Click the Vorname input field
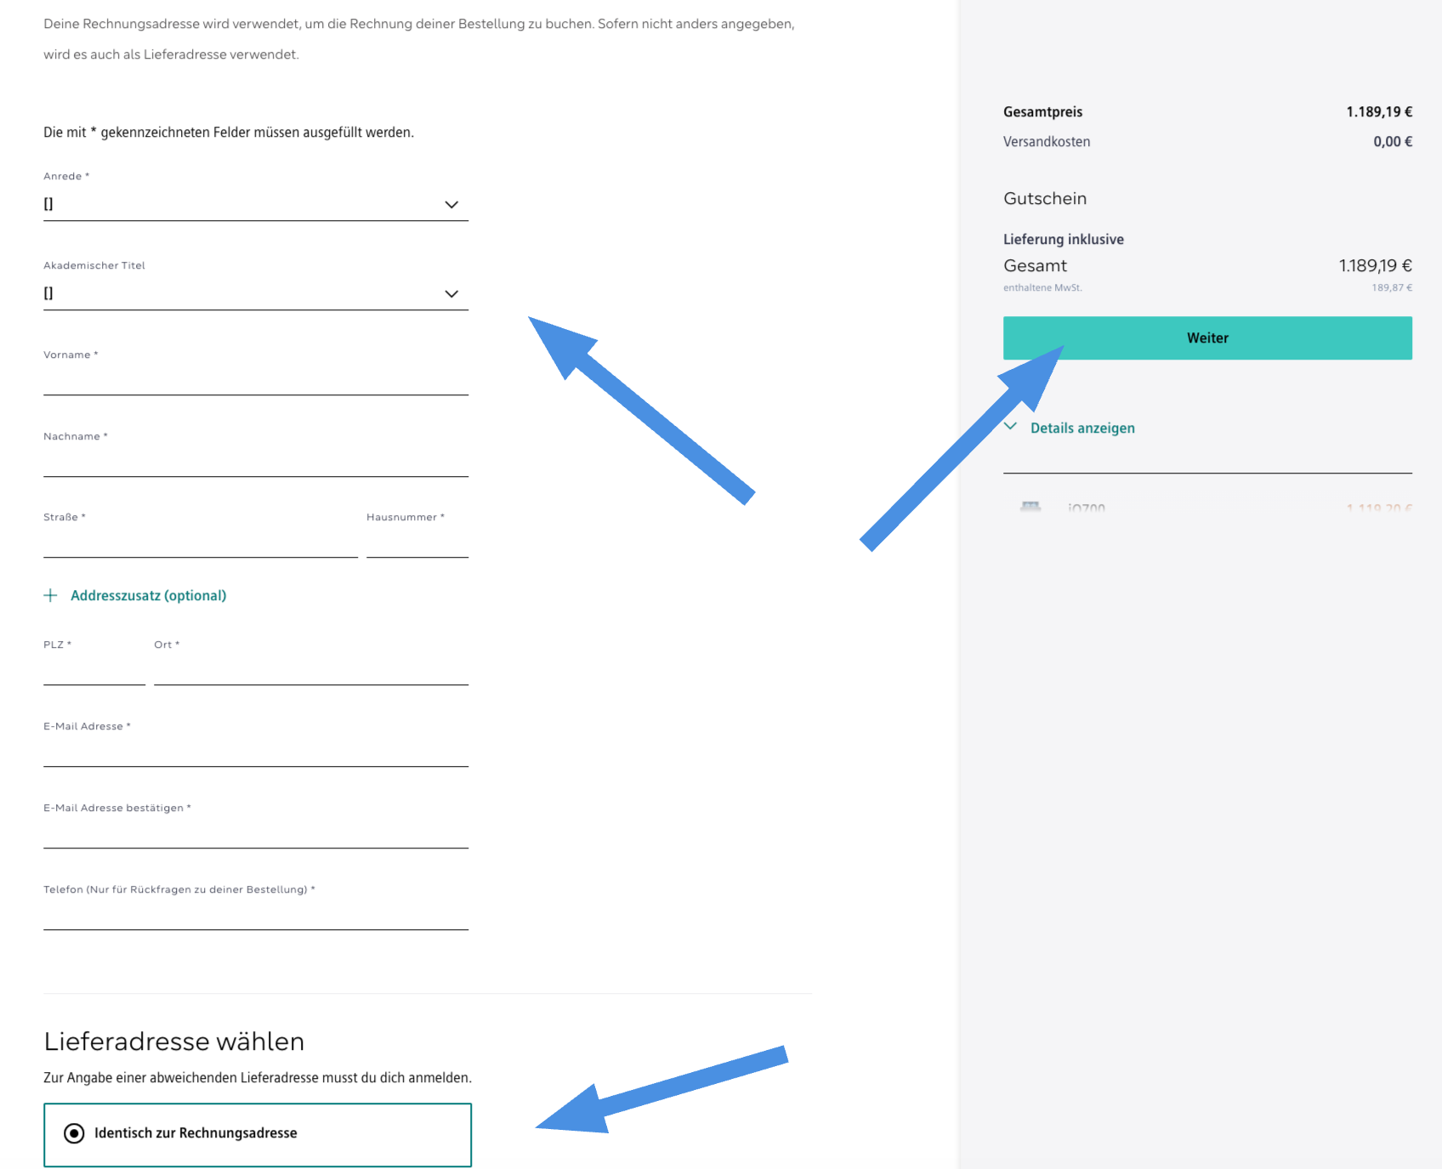Screen dimensions: 1442x1169 (255, 380)
